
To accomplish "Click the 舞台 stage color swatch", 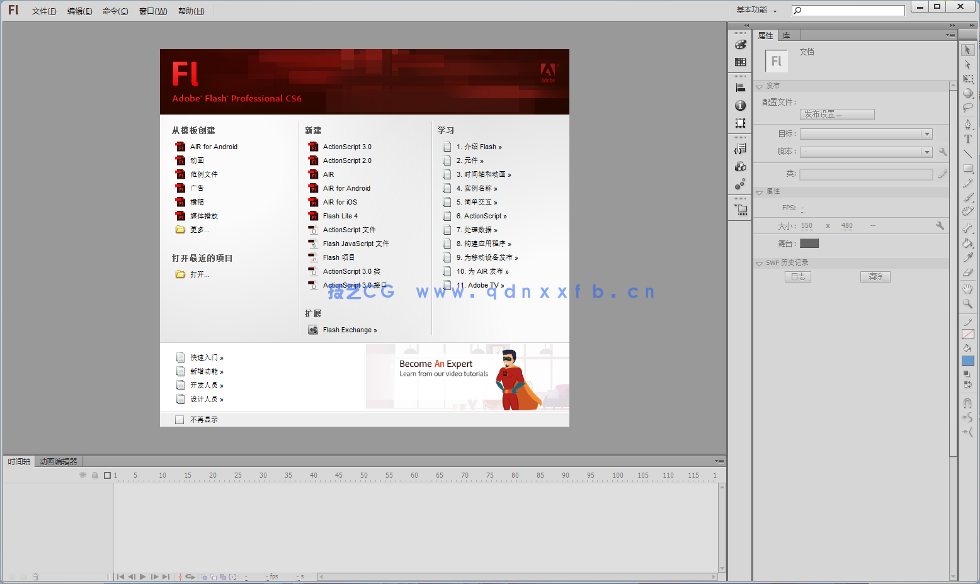I will click(809, 244).
